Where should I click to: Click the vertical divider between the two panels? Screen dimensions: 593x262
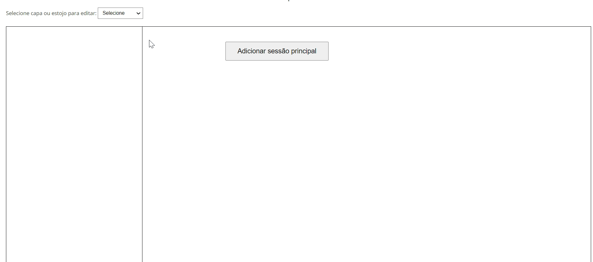click(142, 144)
